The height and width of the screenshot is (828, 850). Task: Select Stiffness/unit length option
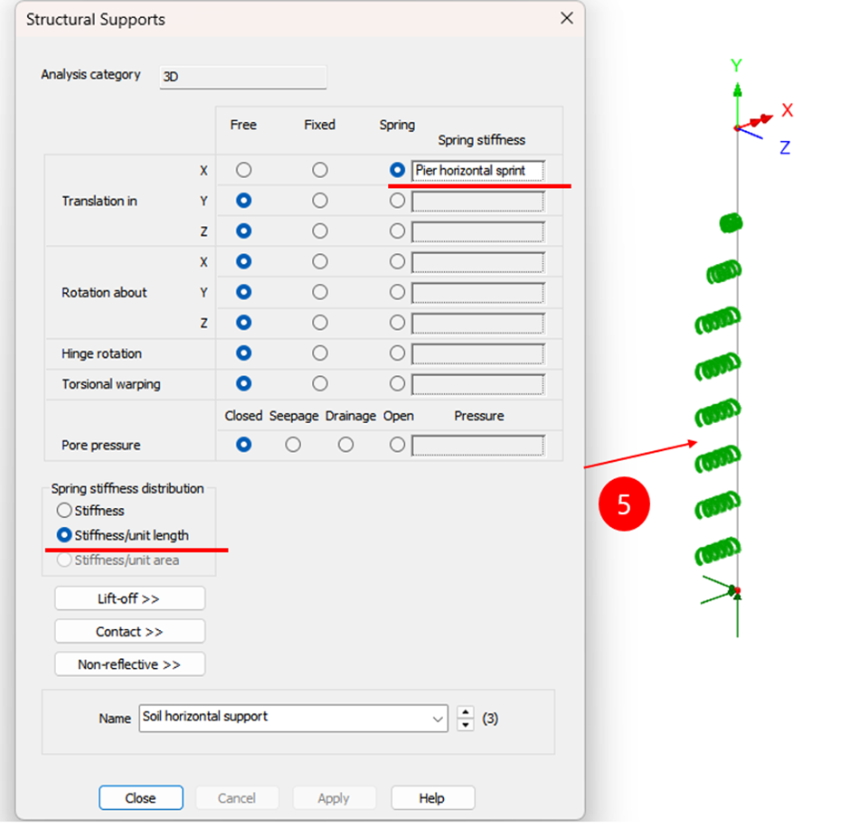64,535
